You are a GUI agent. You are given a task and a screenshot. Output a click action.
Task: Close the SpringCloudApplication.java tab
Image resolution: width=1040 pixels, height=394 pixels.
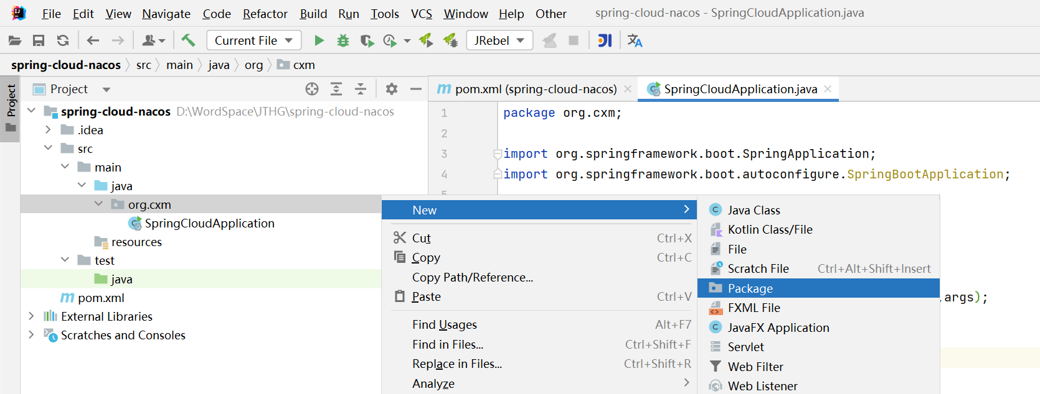[x=828, y=89]
